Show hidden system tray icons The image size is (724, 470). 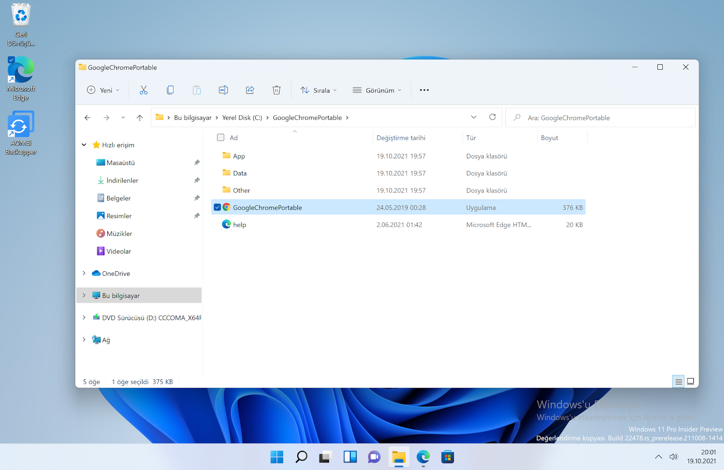[x=658, y=457]
